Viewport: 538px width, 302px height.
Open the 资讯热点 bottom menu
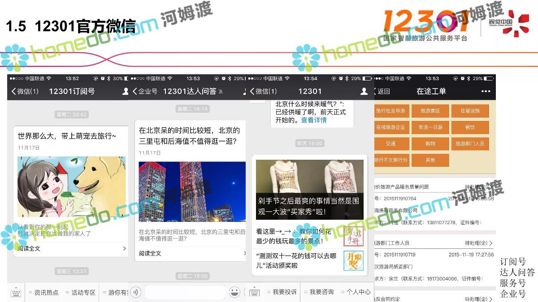[x=44, y=293]
